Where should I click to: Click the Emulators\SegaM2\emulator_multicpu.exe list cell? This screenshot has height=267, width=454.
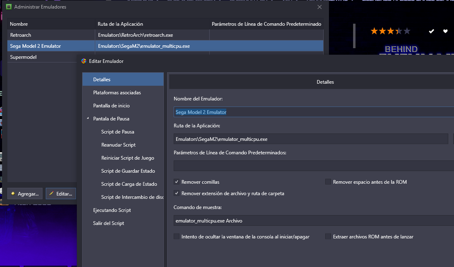click(x=152, y=46)
